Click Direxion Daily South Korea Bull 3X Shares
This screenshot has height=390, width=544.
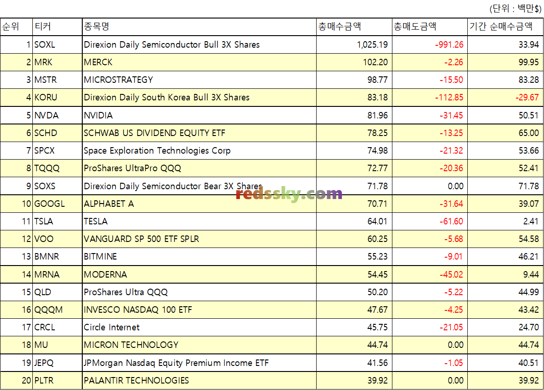tap(166, 98)
